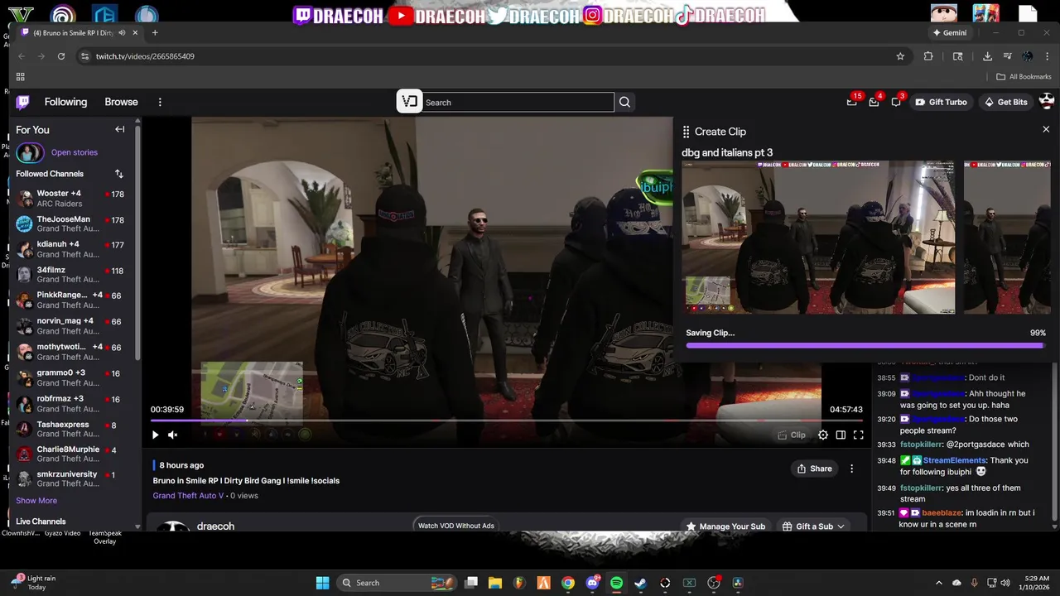Open a new Chrome tab
The height and width of the screenshot is (596, 1060).
(155, 32)
